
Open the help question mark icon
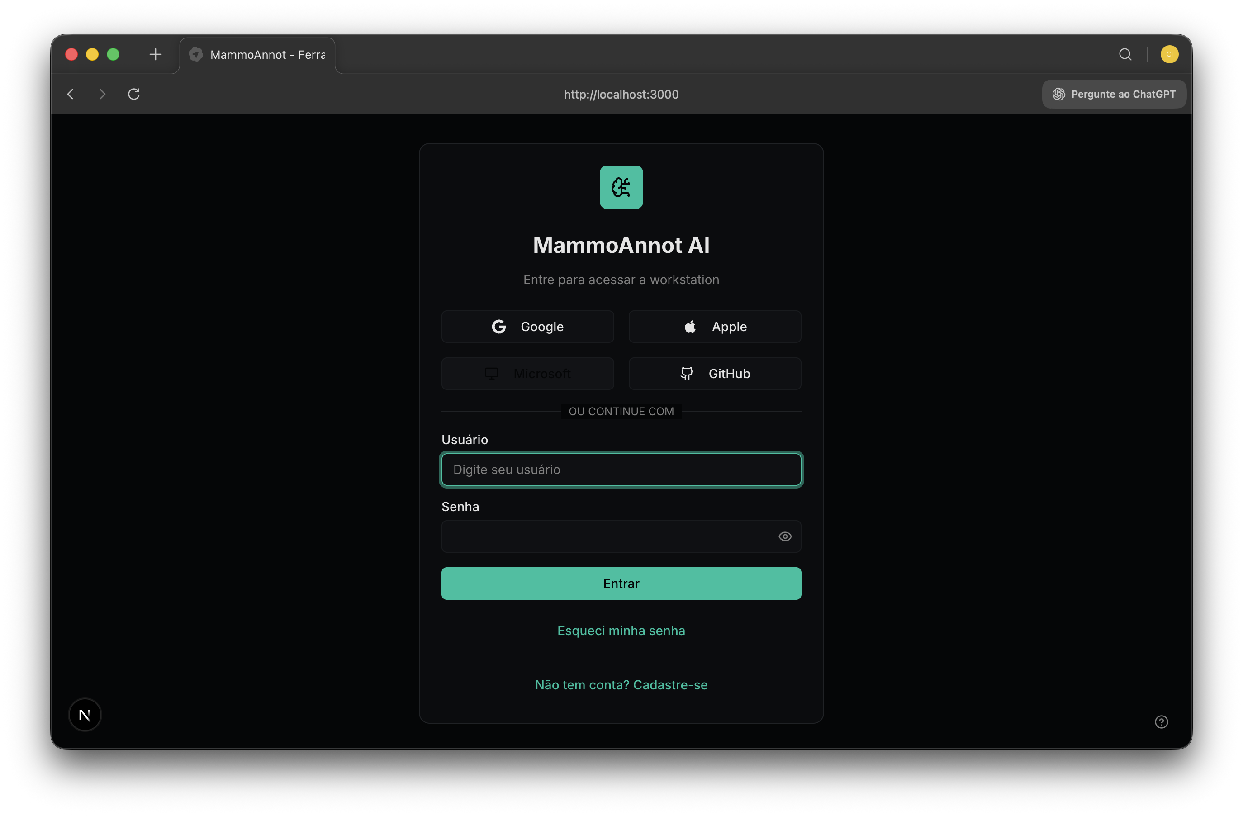pyautogui.click(x=1162, y=721)
